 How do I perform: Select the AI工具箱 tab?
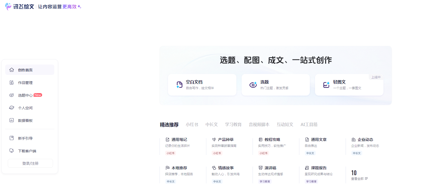309,125
